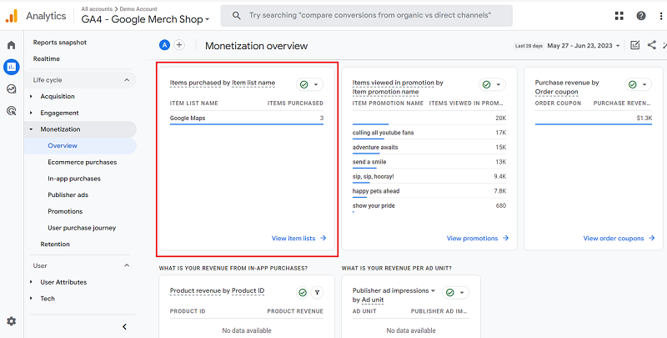
Task: Click View item lists link
Action: [298, 238]
